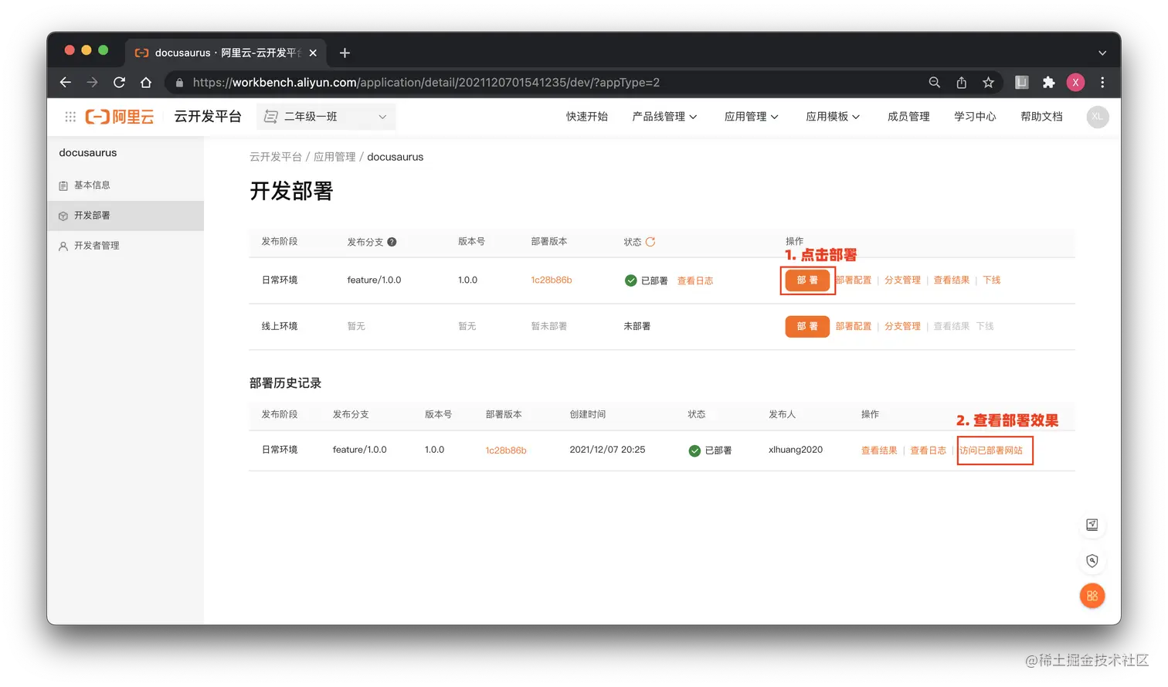Show help tooltip next to 发布分支

[x=392, y=242]
